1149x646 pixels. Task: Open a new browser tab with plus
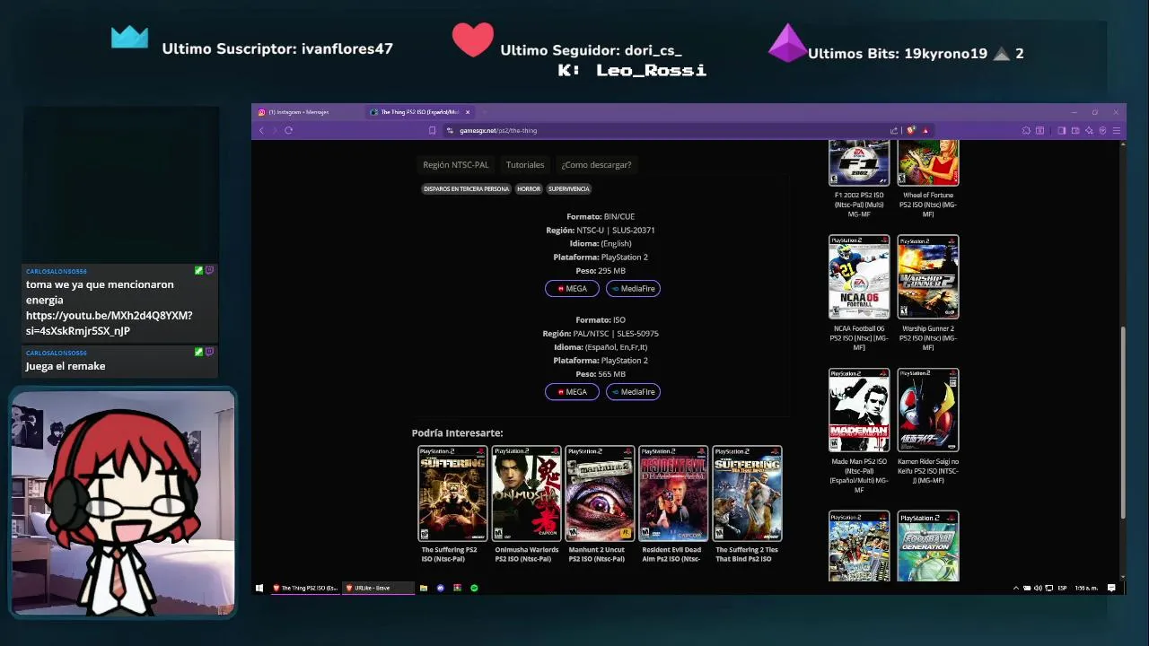click(484, 112)
